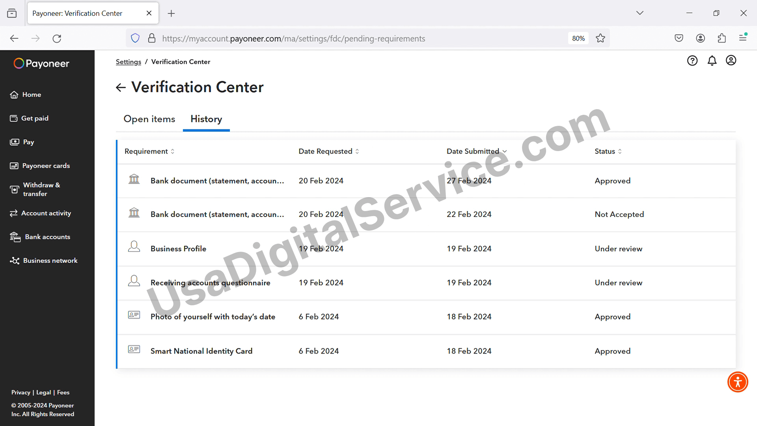Open Firefox account icon
Viewport: 757px width, 426px height.
coord(700,38)
